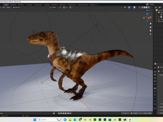Switch to the UV Editing workspace tab
Screen dimensions: 163x122
[29, 5]
